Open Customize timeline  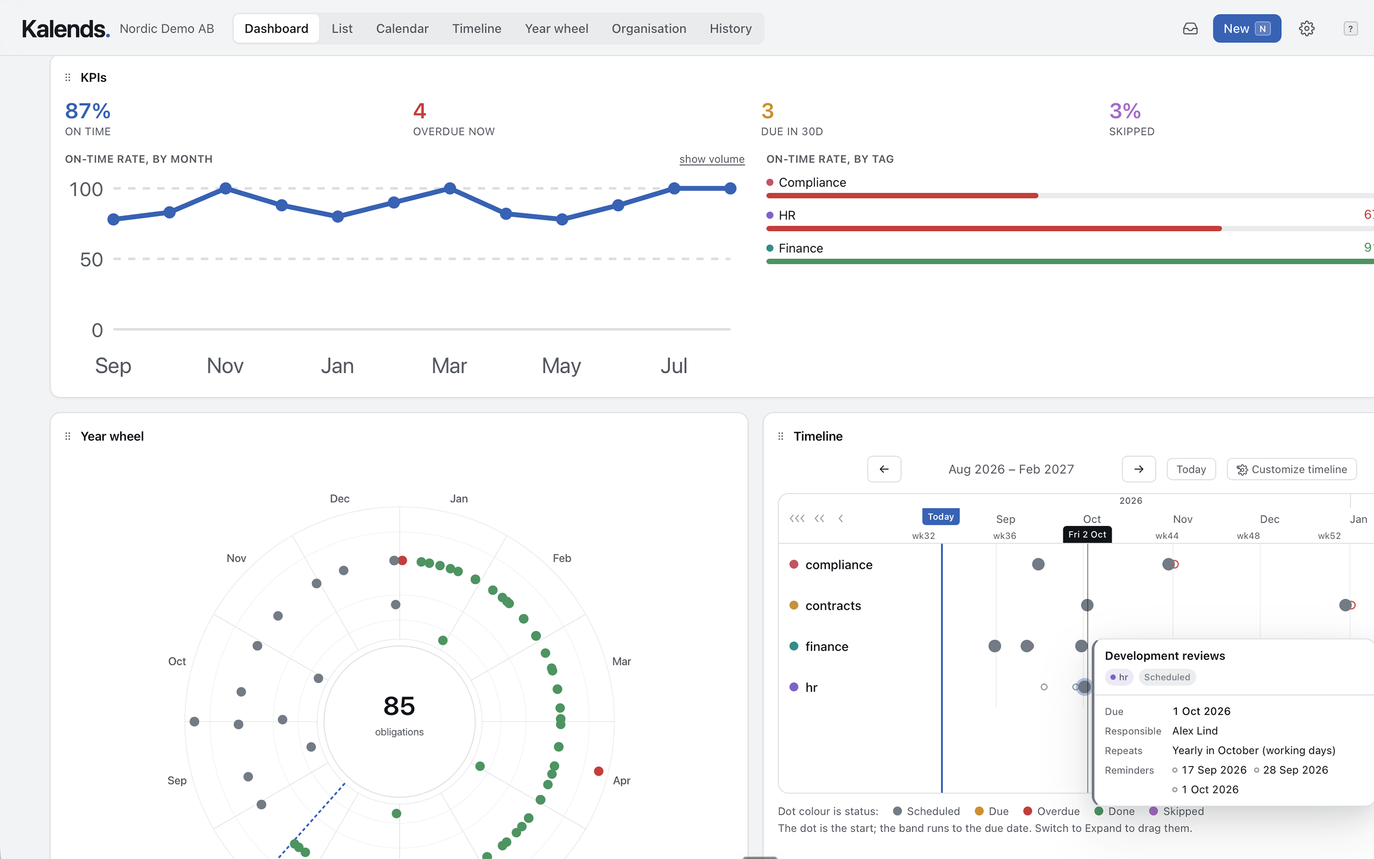pyautogui.click(x=1292, y=469)
